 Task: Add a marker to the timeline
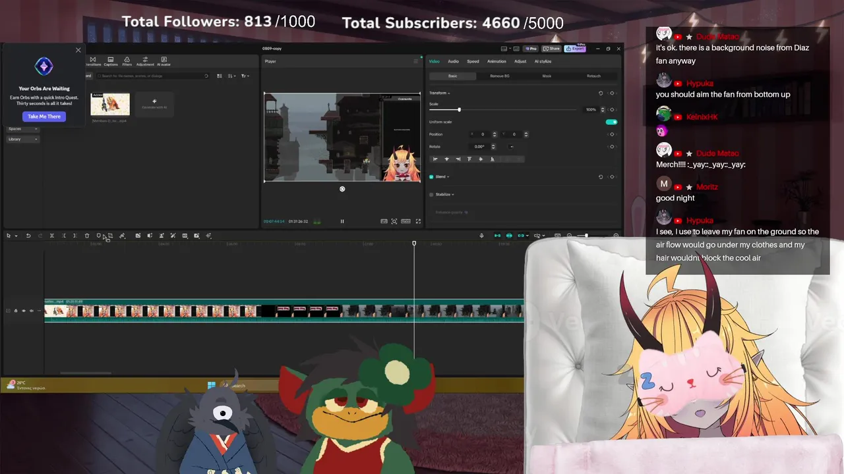click(99, 235)
